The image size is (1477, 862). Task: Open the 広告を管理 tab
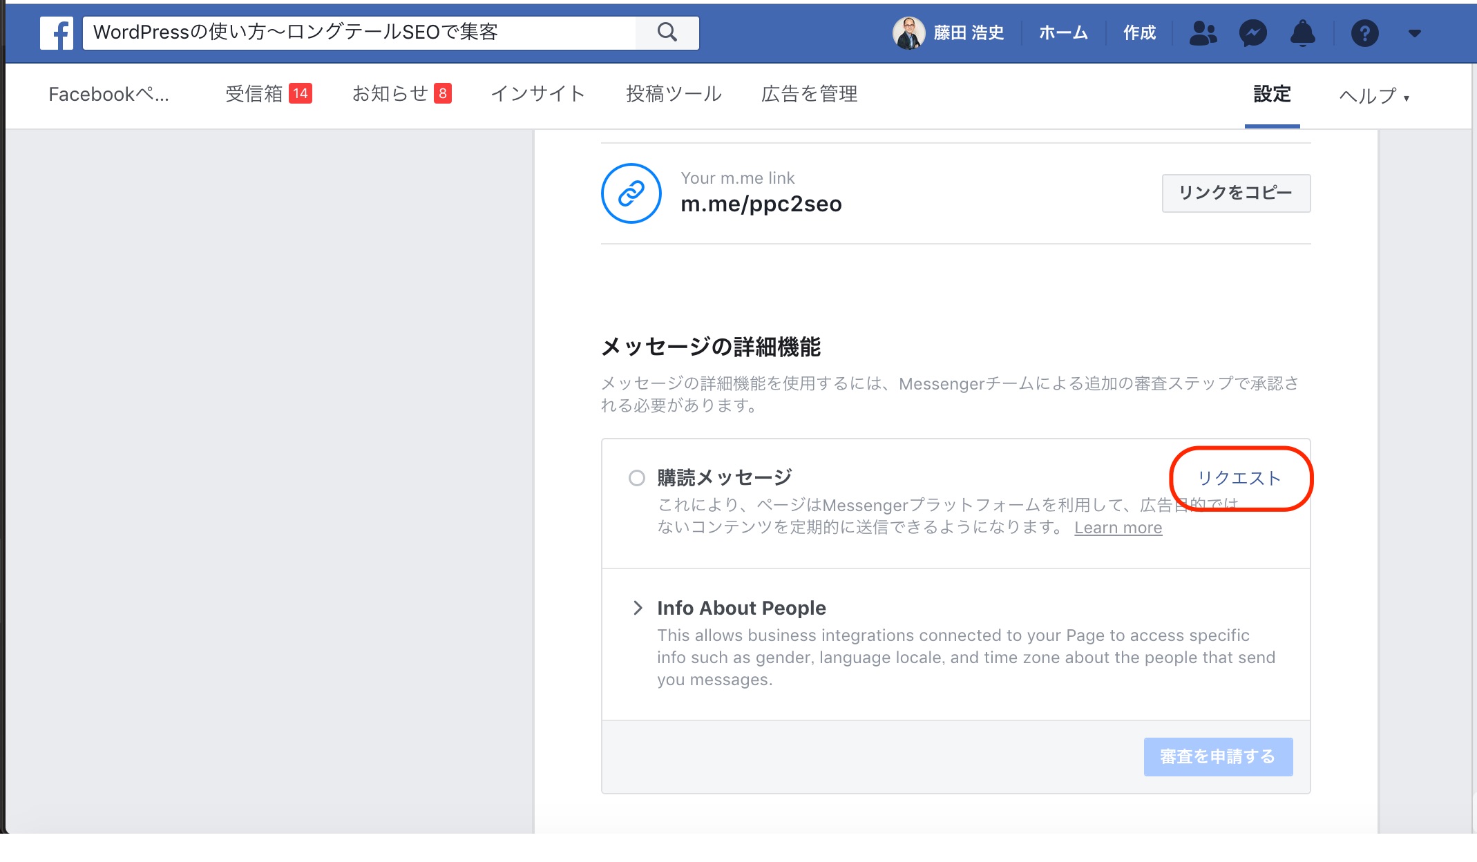tap(810, 94)
